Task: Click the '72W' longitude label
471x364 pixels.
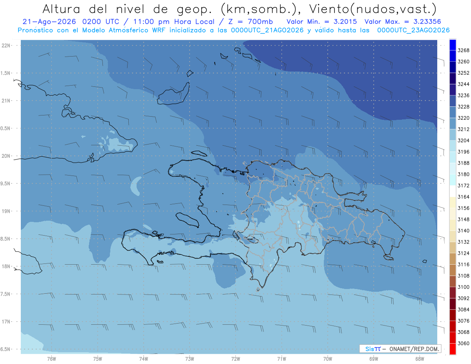Action: coord(236,359)
